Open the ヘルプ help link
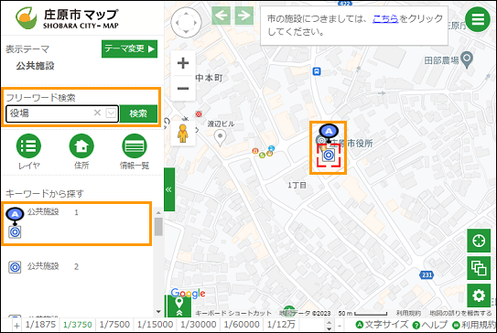This screenshot has width=497, height=333. click(x=430, y=325)
